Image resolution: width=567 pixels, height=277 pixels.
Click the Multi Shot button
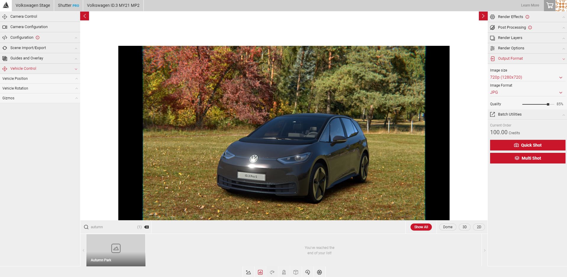coord(528,158)
